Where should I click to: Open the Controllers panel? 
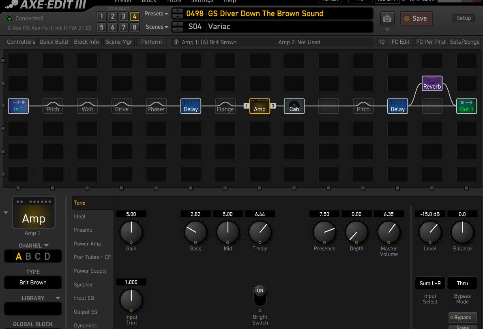click(x=21, y=42)
